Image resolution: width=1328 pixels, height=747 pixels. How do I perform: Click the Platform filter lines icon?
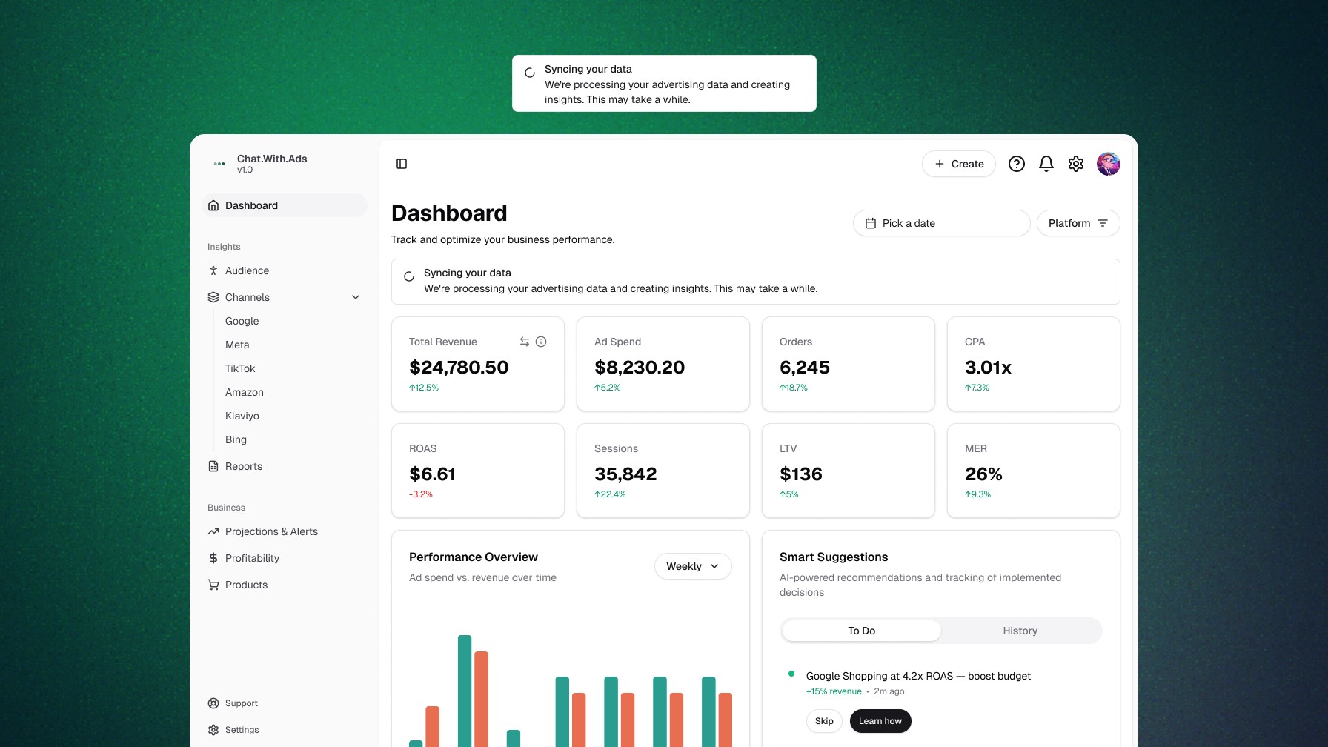(1103, 223)
